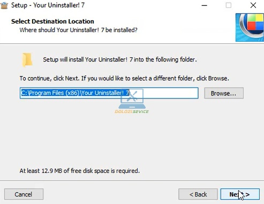Open the Browse folder dialog
The width and height of the screenshot is (264, 204).
coord(224,93)
